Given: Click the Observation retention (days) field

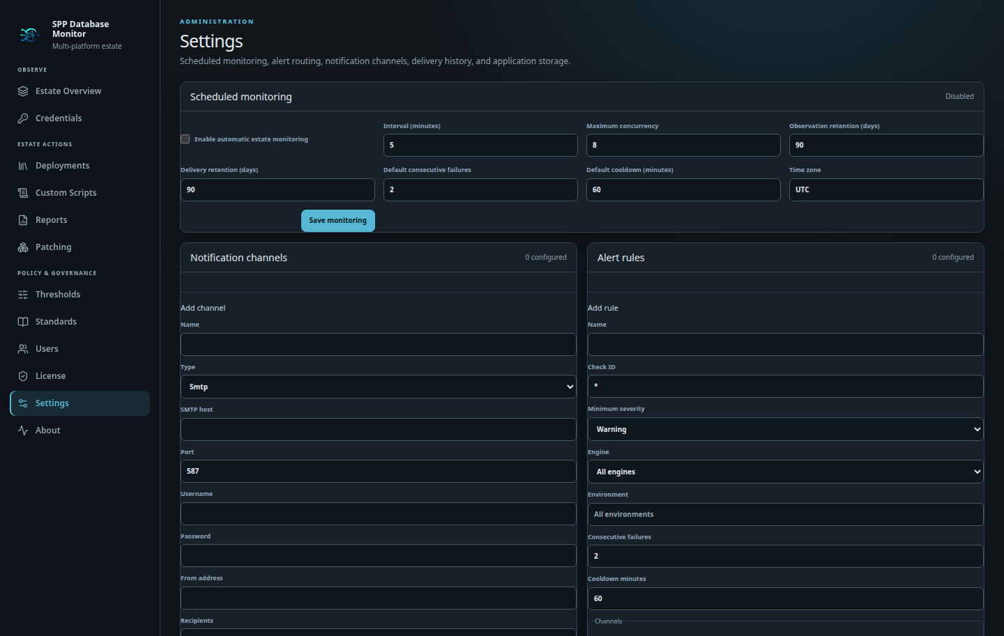Looking at the screenshot, I should coord(886,145).
